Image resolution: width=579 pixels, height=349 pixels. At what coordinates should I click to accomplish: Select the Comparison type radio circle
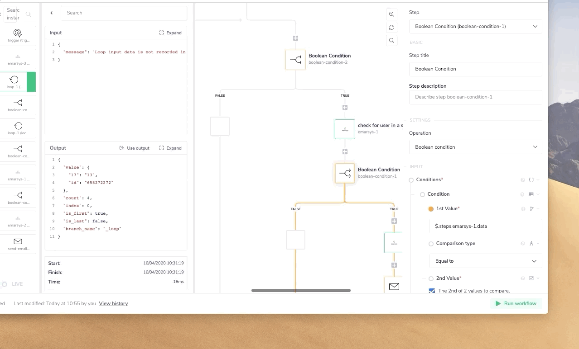431,244
